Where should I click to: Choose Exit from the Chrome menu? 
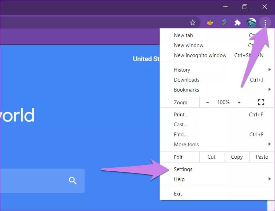coord(178,194)
